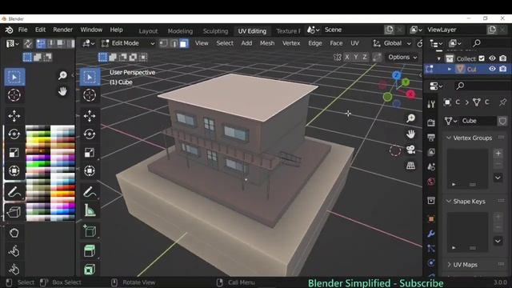Screen dimensions: 512x288
Task: Select the Annotate tool in the 3D viewport
Action: (x=90, y=192)
